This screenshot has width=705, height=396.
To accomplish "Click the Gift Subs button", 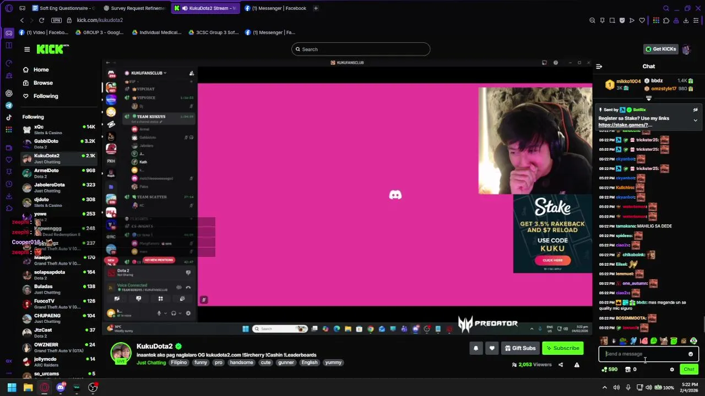I will [x=519, y=348].
